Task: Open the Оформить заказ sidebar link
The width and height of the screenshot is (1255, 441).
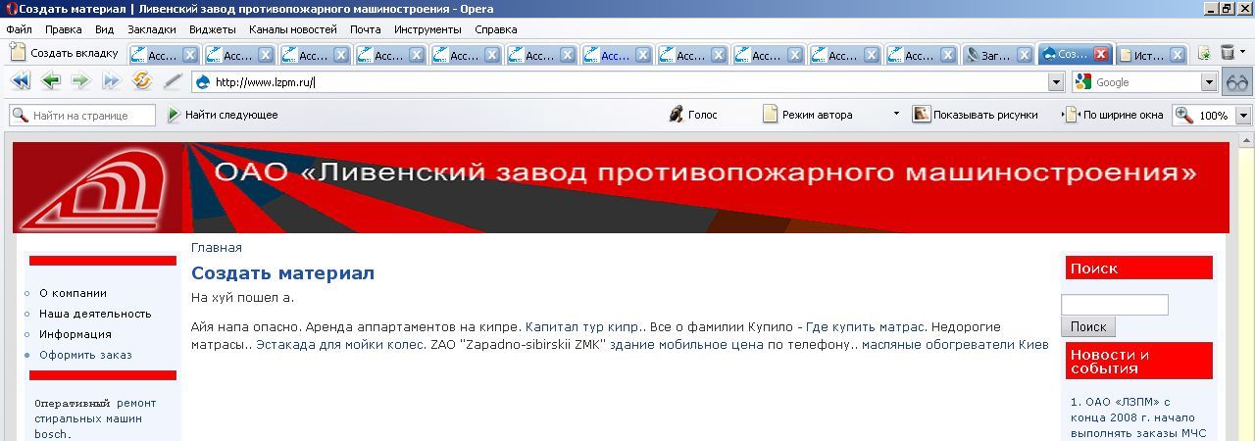Action: (x=85, y=355)
